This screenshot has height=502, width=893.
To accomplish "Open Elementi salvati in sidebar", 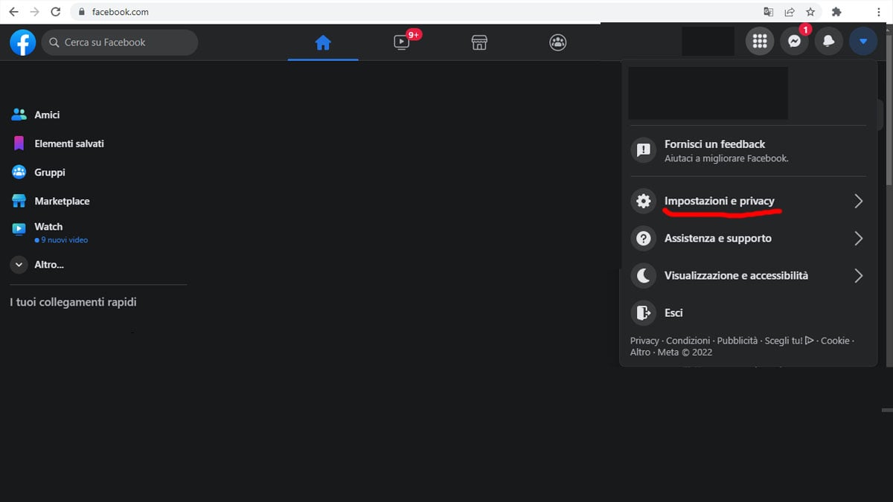I will [x=68, y=144].
